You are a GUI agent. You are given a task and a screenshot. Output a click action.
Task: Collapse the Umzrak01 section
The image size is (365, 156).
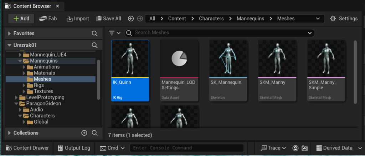click(x=9, y=45)
